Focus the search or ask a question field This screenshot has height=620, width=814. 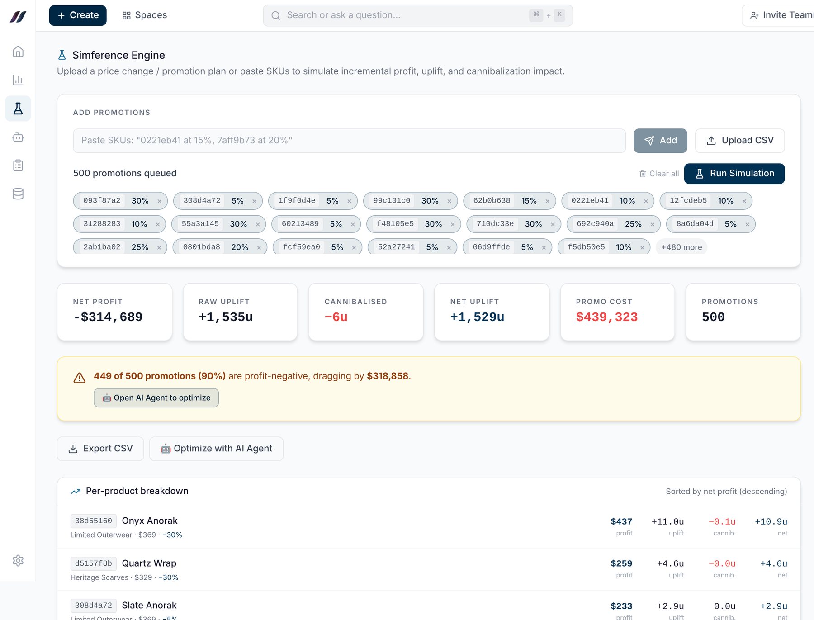coord(418,15)
